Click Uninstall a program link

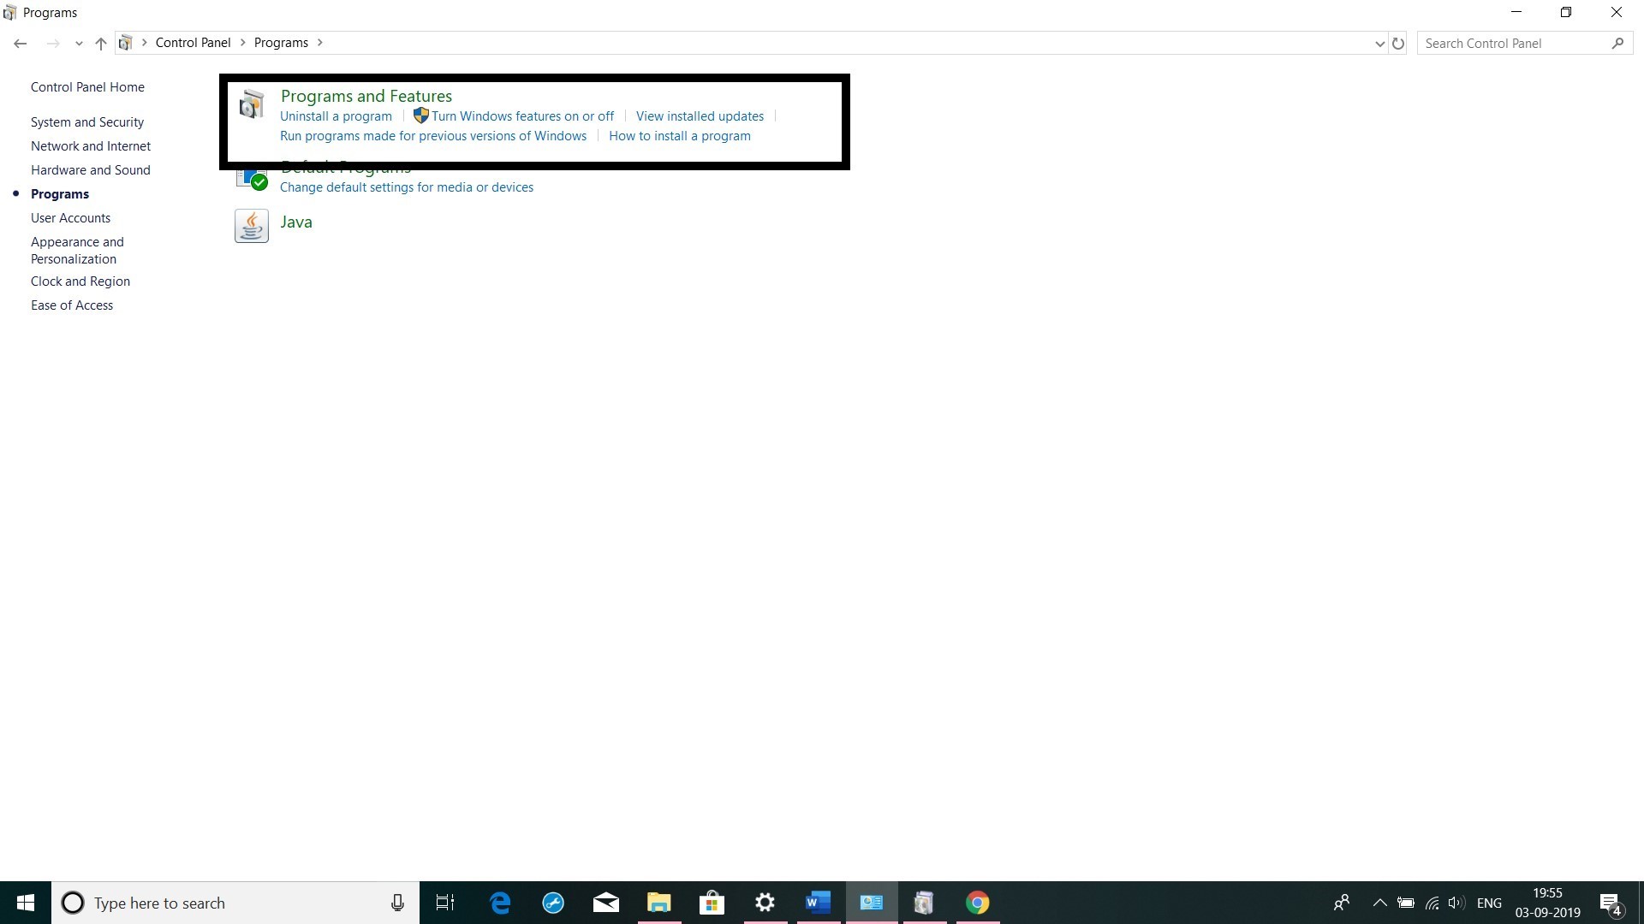pos(336,115)
